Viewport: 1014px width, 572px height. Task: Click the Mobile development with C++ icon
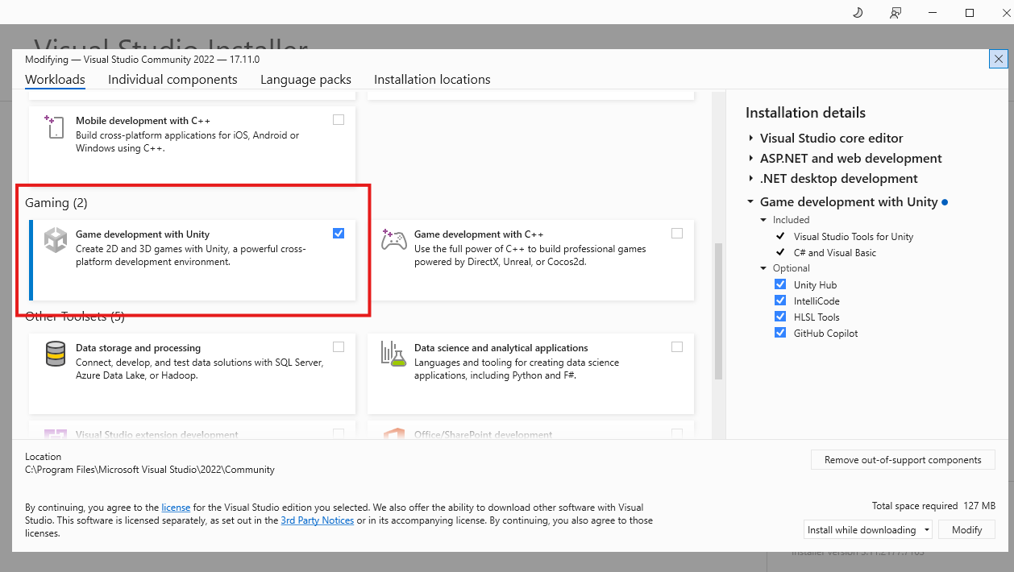point(55,126)
